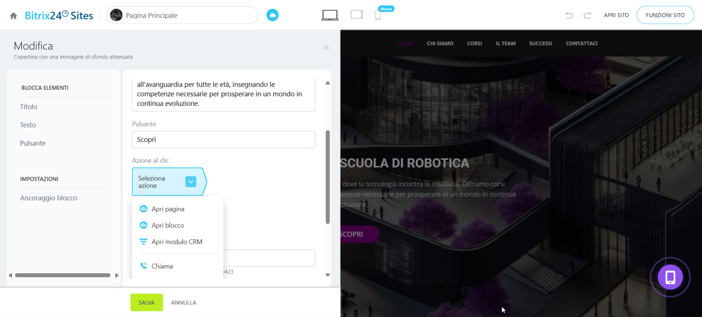702x317 pixels.
Task: Click the vertical scrollbar of the form
Action: click(x=328, y=177)
